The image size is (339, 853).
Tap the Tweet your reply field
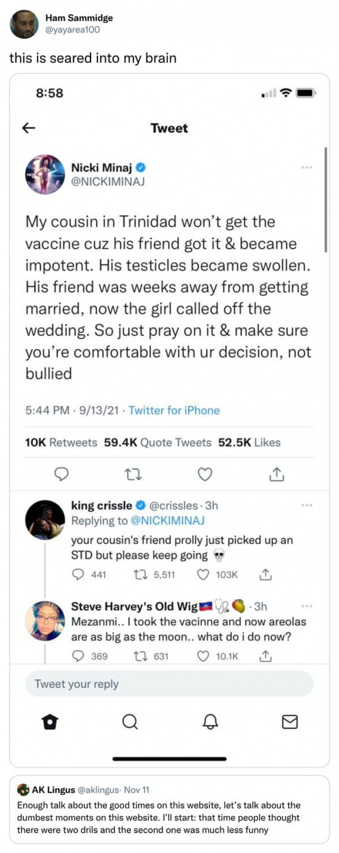point(169,684)
